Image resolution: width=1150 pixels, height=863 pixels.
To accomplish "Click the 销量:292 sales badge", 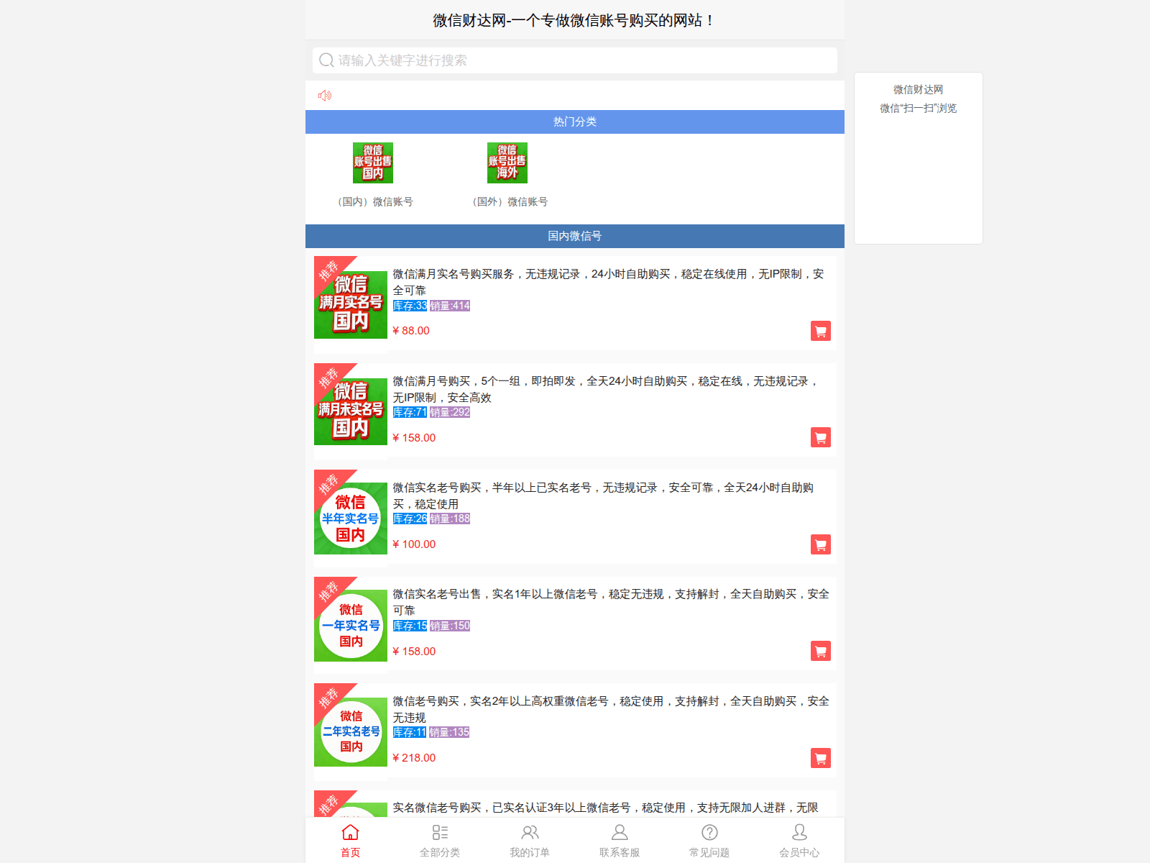I will 450,412.
